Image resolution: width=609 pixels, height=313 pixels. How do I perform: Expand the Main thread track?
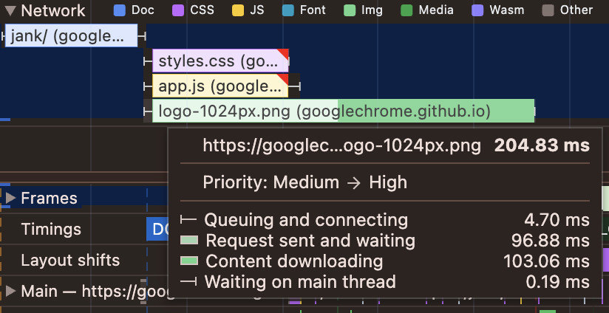click(10, 291)
